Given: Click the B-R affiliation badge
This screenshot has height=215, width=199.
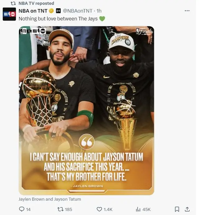Looking at the screenshot, I should point(58,11).
